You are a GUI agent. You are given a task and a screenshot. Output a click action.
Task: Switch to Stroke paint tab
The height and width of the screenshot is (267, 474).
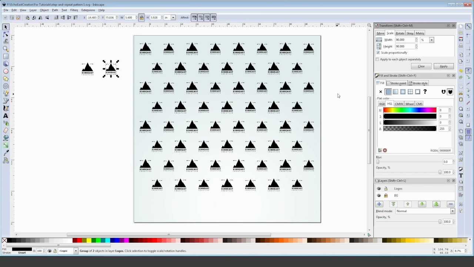[x=397, y=83]
